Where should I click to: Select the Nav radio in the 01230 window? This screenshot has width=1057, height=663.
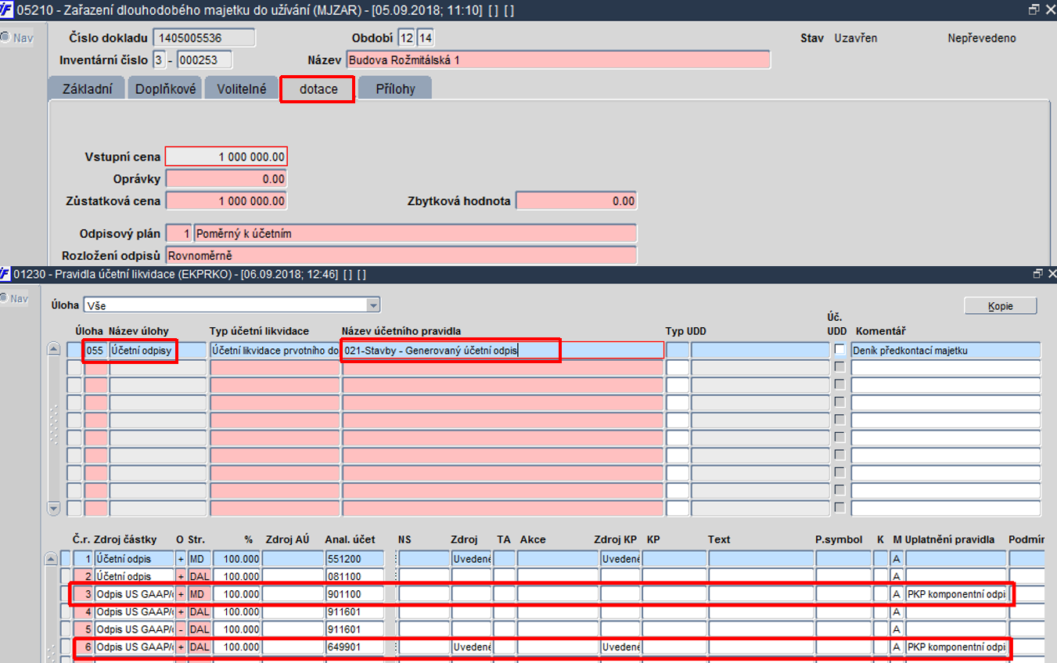tap(5, 298)
